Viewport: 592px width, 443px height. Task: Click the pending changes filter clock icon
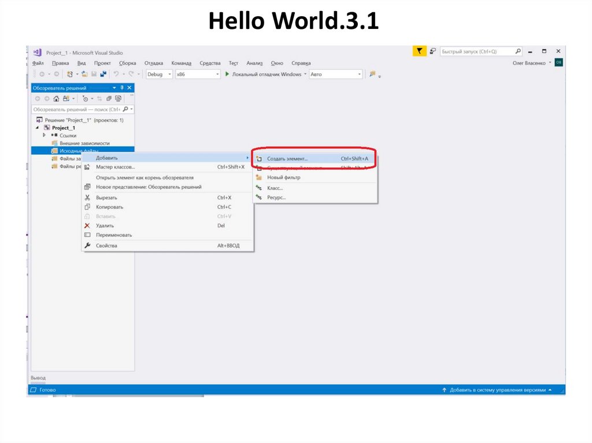point(86,99)
